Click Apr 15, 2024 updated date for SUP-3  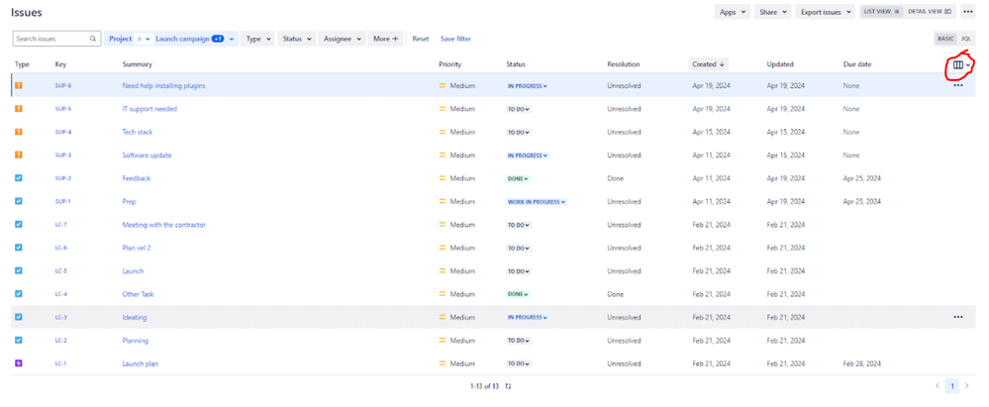(785, 155)
